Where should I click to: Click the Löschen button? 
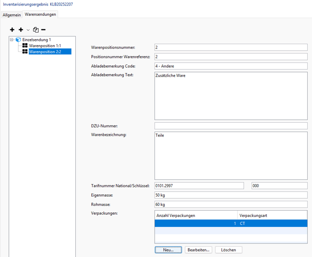pos(229,250)
